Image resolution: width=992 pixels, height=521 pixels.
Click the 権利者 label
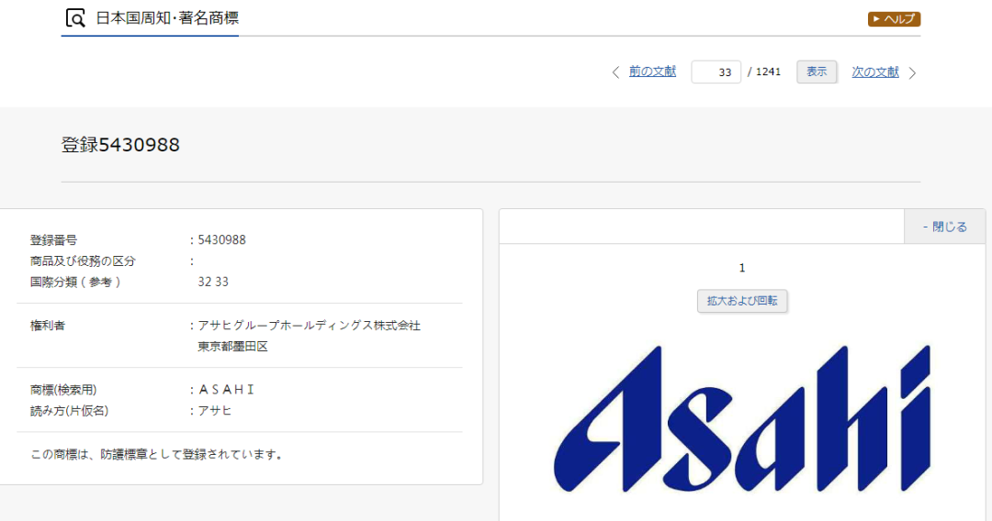(48, 326)
